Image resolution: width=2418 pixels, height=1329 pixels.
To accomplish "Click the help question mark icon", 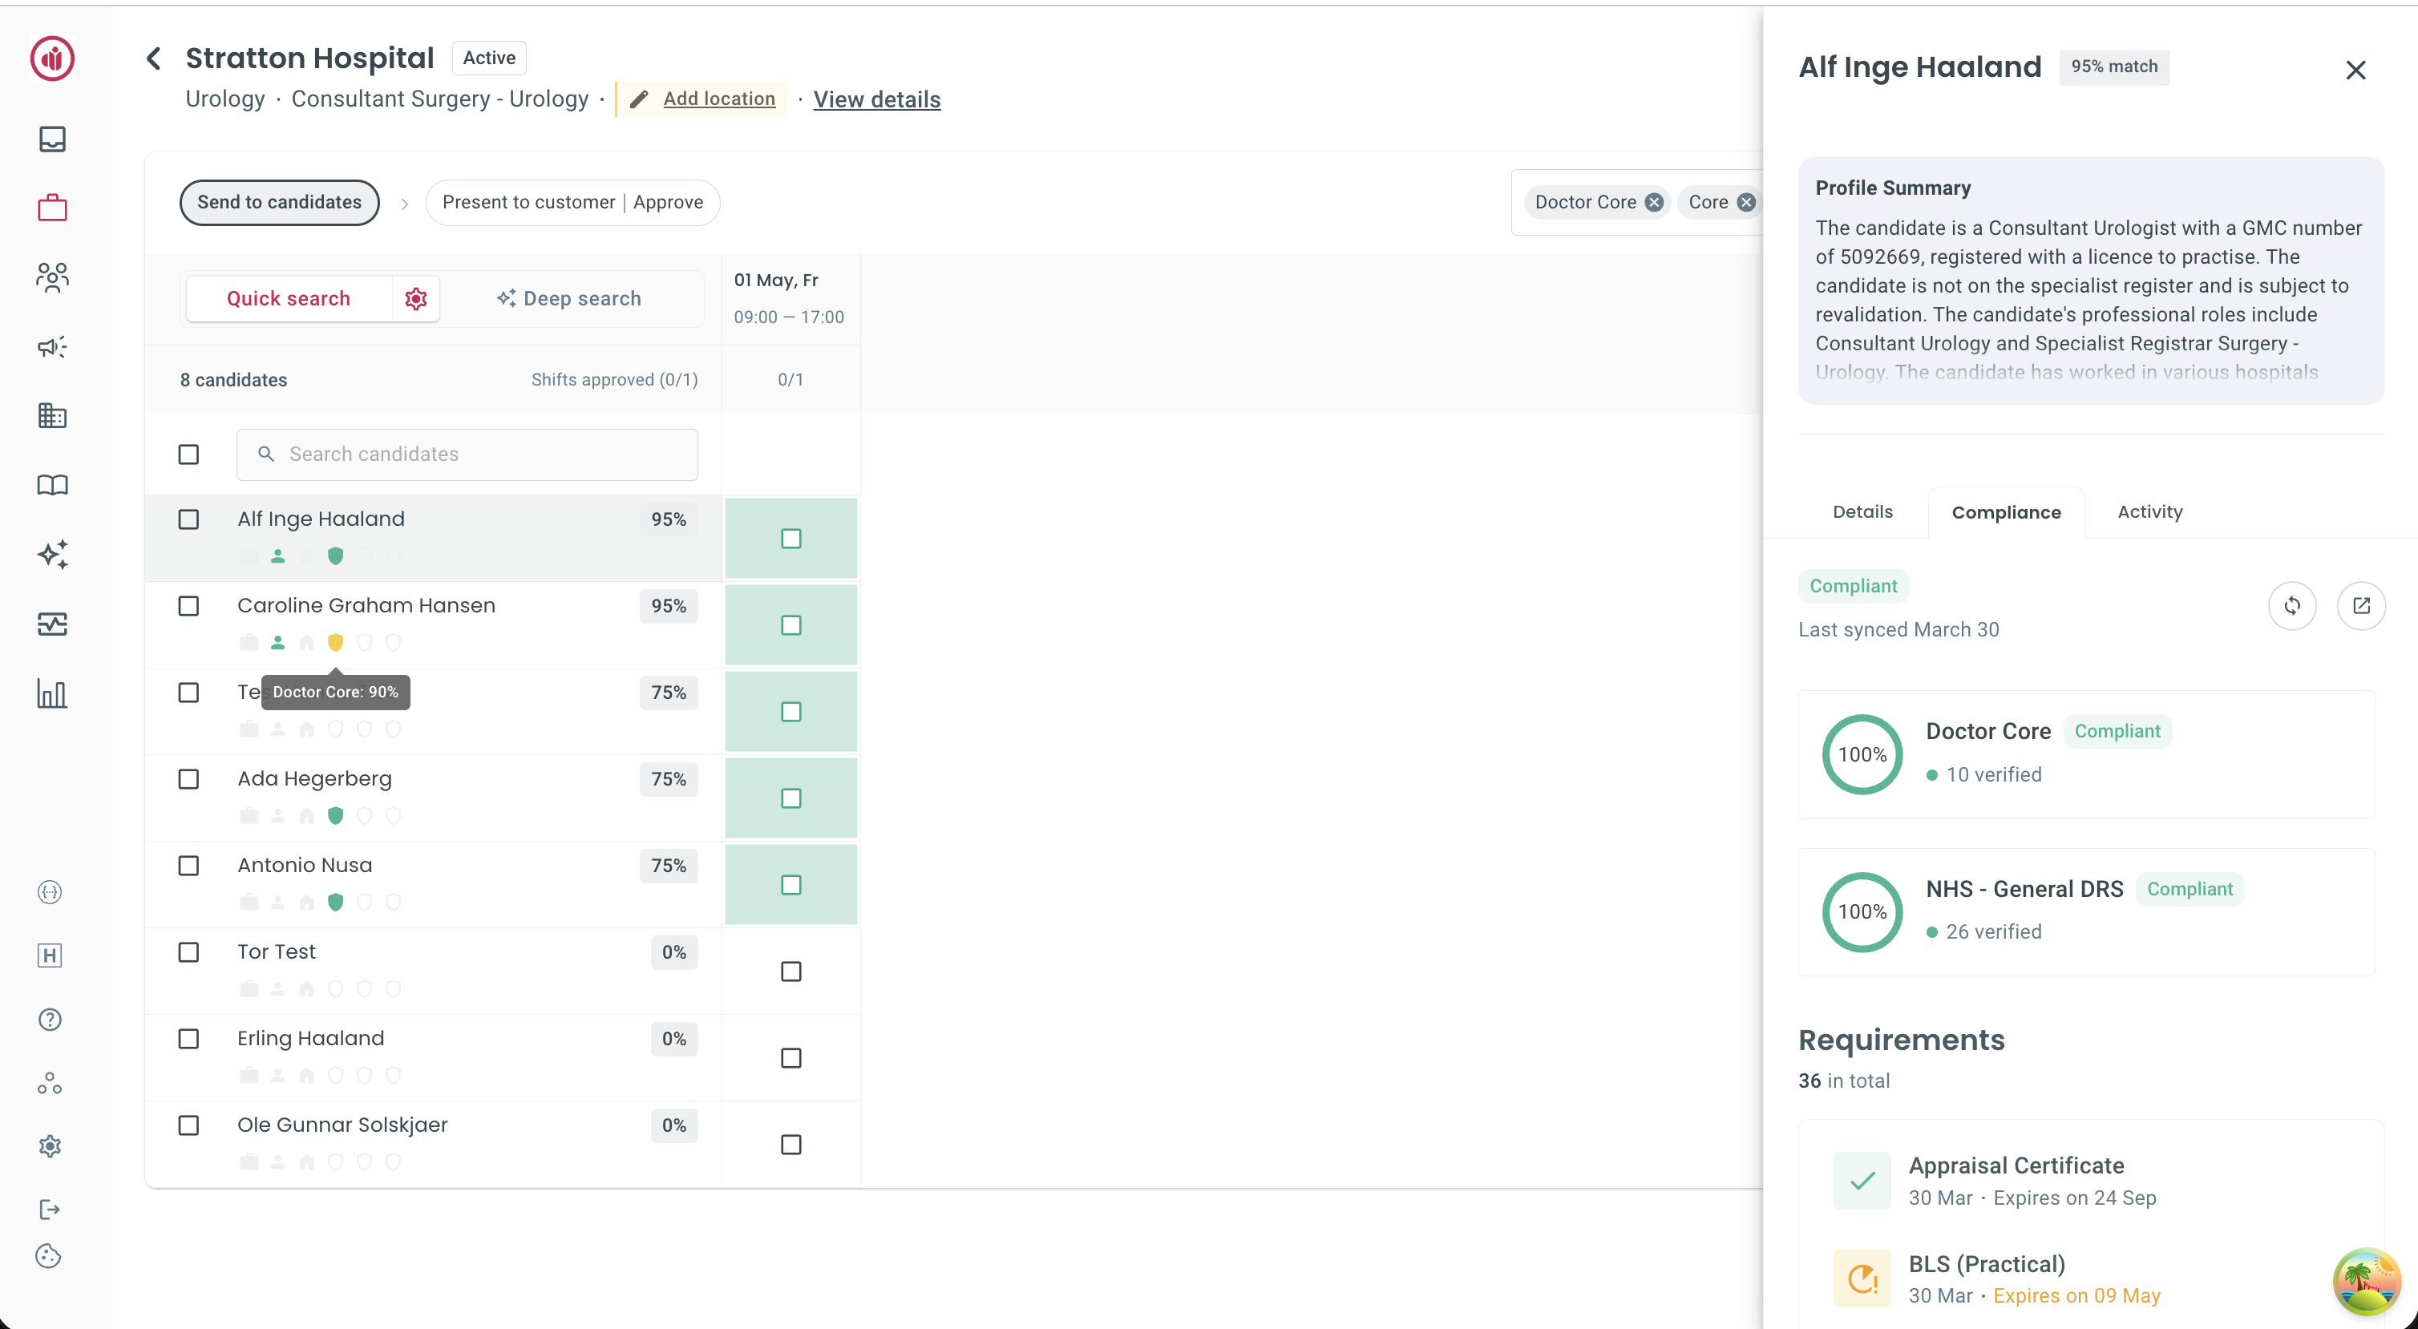I will [x=49, y=1020].
